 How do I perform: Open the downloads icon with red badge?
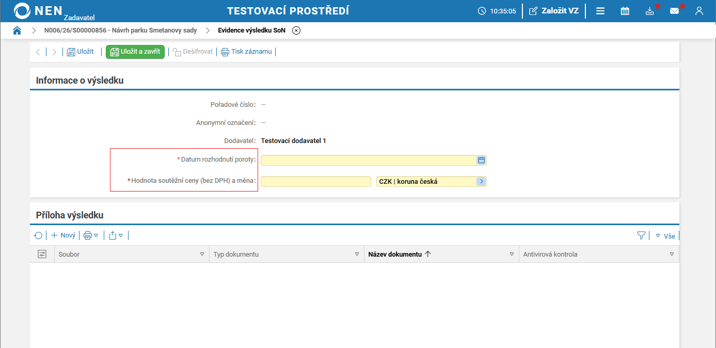[650, 11]
